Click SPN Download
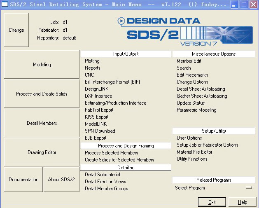The image size is (259, 208). click(100, 131)
